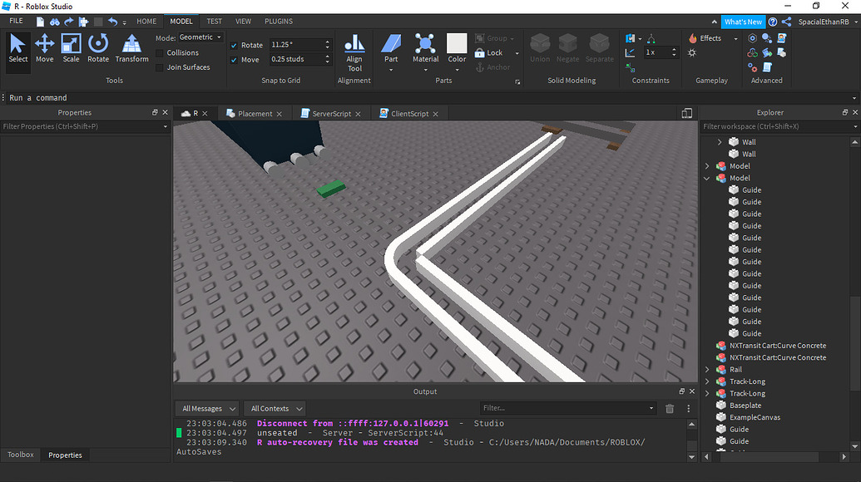Expand the first Wall item in Explorer
Image resolution: width=861 pixels, height=482 pixels.
(x=720, y=142)
